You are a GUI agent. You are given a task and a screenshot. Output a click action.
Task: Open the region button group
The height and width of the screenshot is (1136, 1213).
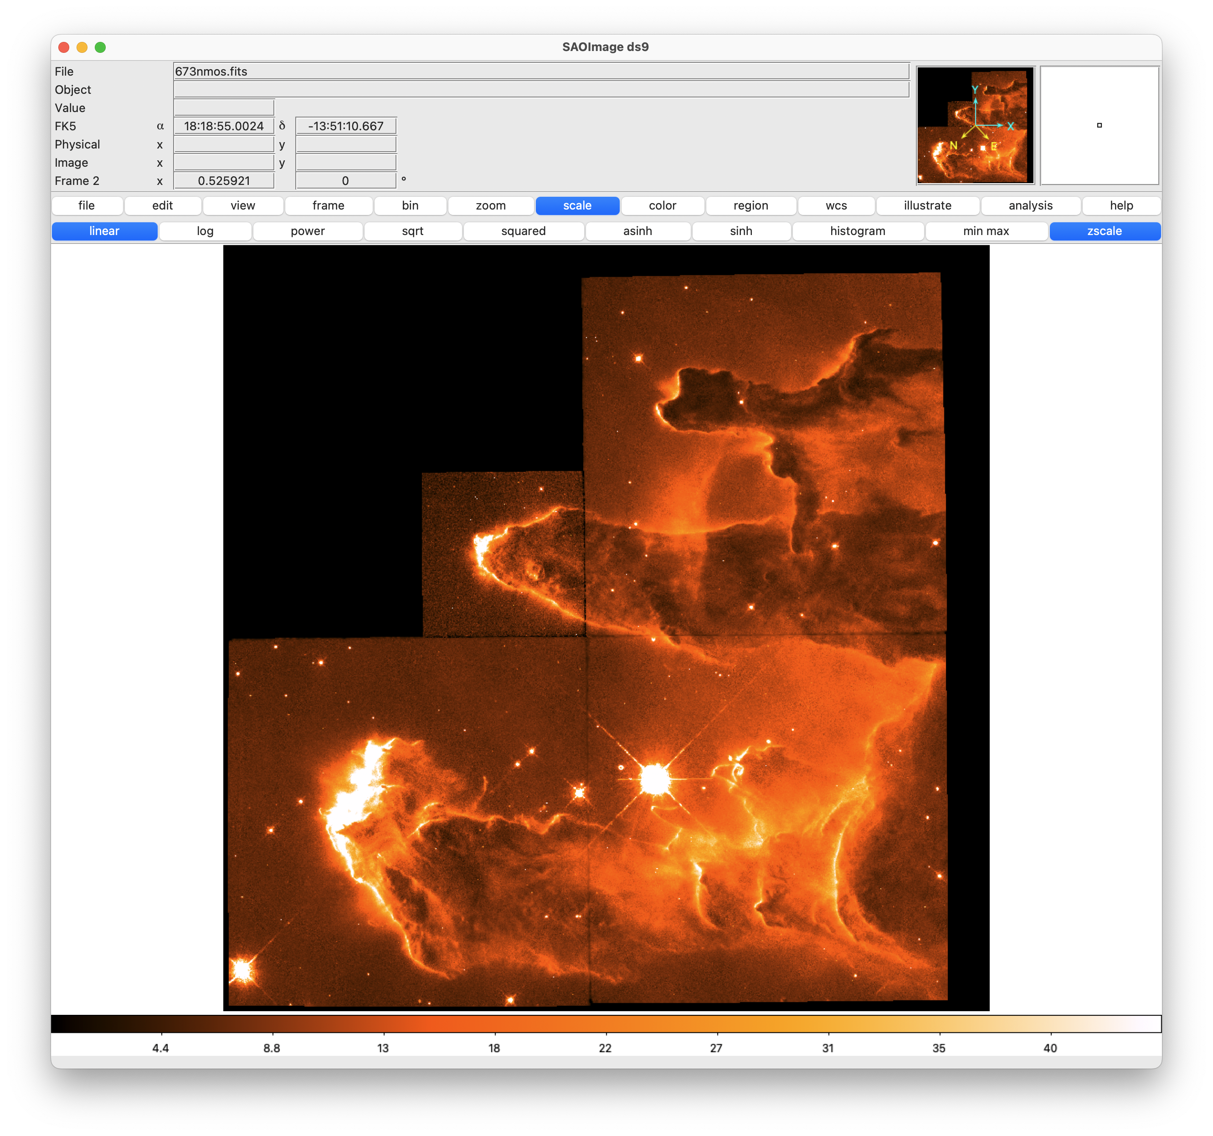750,205
